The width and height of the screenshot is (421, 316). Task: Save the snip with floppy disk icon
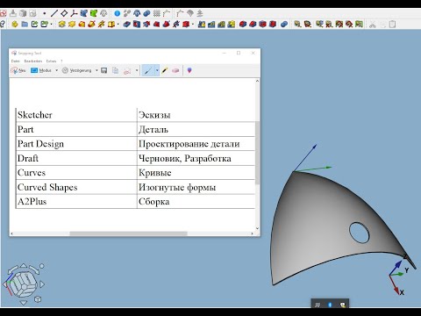(104, 70)
